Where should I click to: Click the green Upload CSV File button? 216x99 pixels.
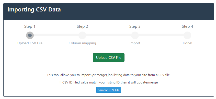(109, 58)
